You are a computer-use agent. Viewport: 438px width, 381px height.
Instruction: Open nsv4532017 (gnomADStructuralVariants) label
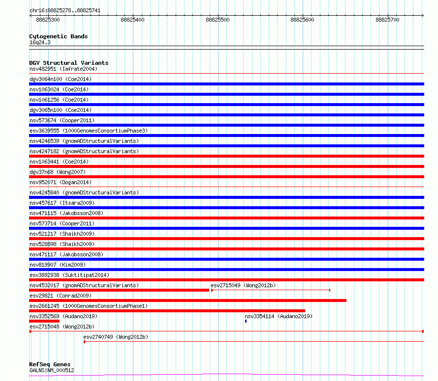[x=84, y=285]
